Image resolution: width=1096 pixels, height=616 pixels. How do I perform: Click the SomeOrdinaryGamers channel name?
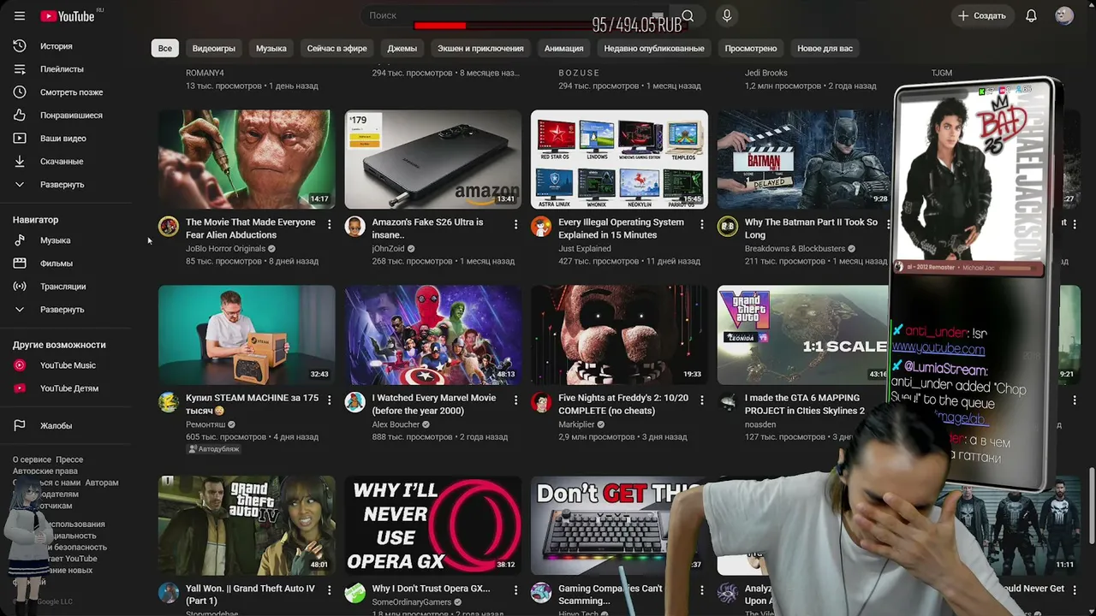pos(412,602)
